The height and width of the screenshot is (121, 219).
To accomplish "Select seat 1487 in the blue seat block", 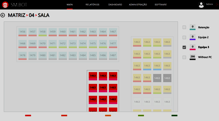I will (113, 56).
